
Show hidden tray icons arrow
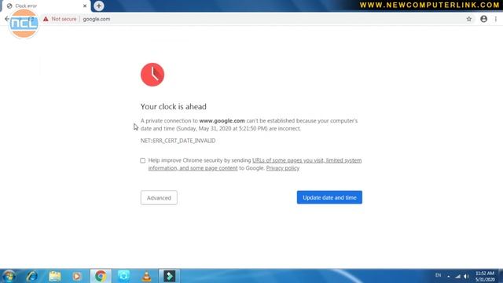point(449,276)
